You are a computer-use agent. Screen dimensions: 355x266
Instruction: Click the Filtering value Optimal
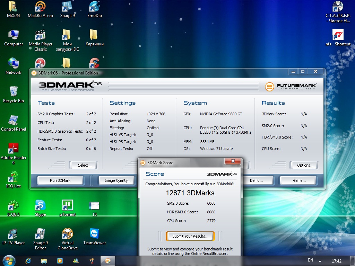[x=153, y=128]
